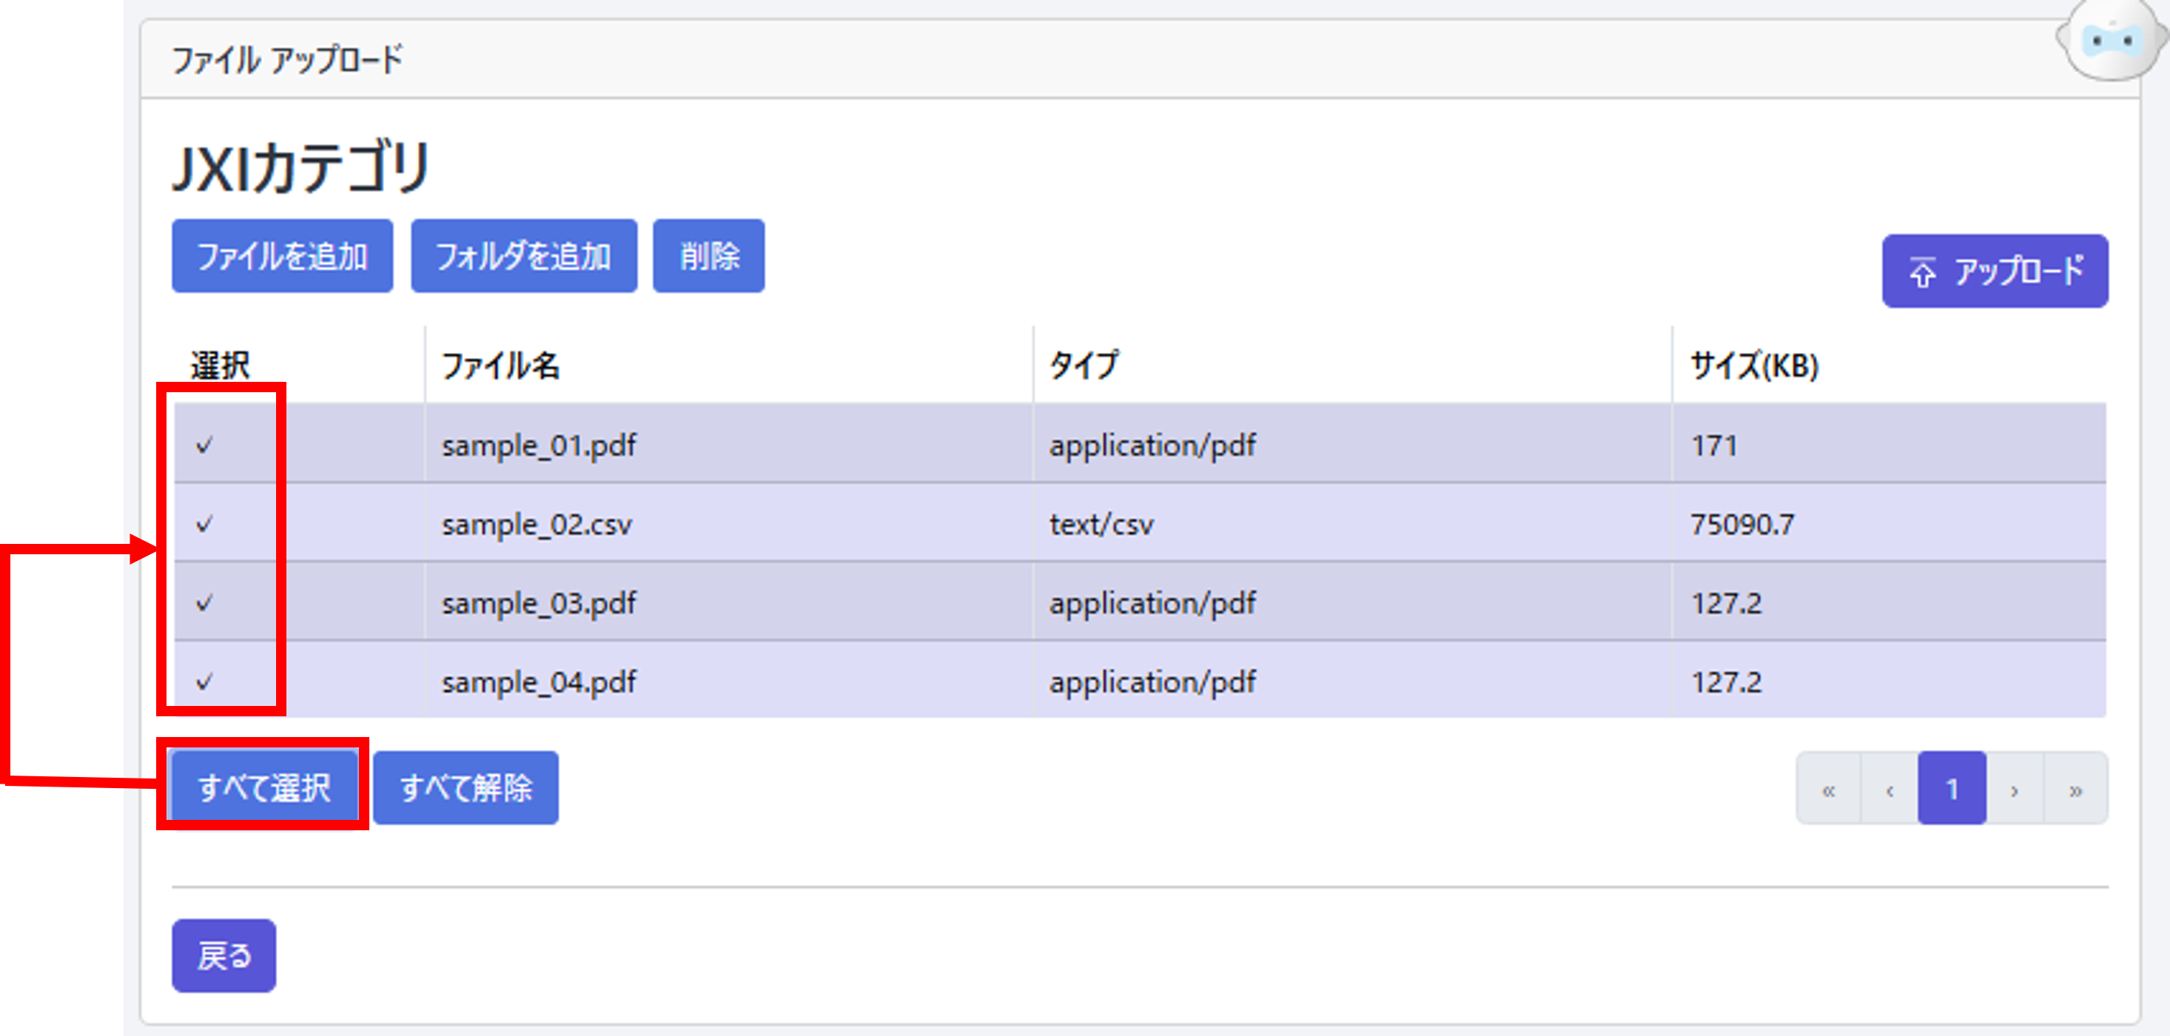
Task: Click the 削除 button
Action: [708, 256]
